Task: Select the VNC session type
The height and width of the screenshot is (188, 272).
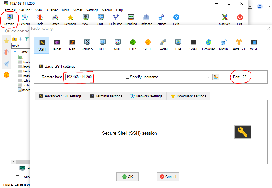Action: (118, 45)
